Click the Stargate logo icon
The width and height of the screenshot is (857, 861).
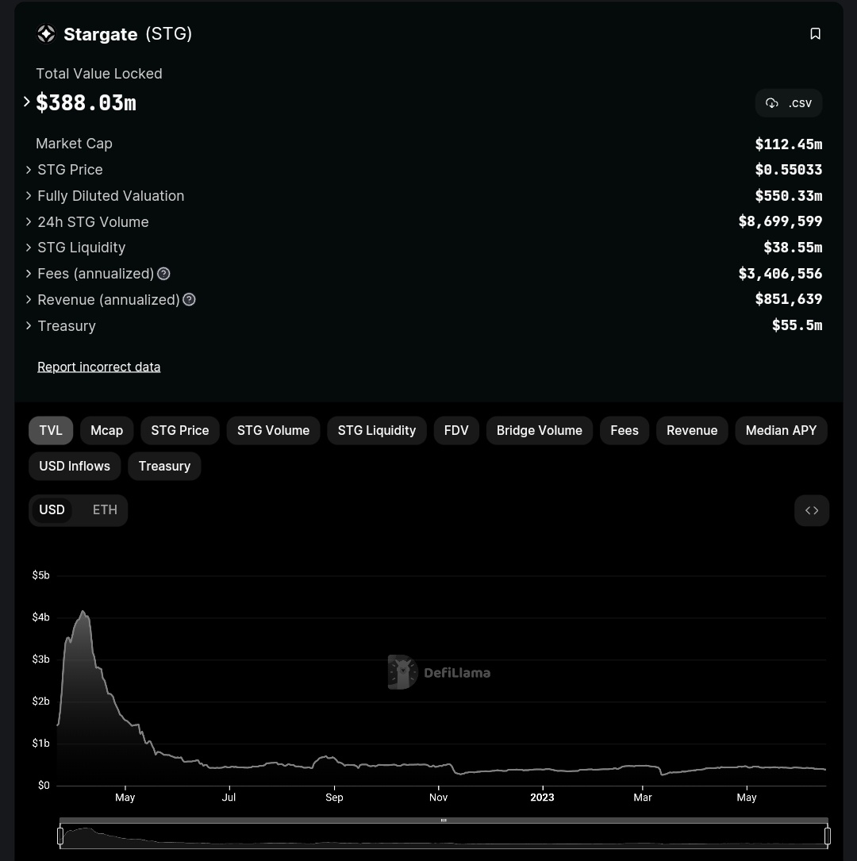click(46, 34)
